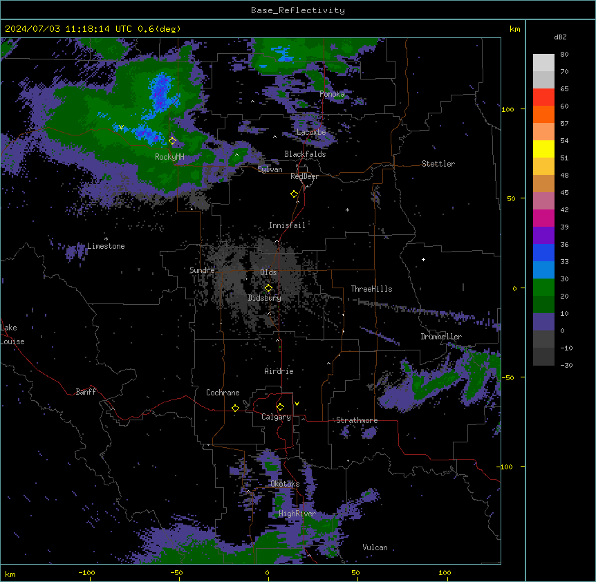Click the Okotoks label

tap(285, 484)
